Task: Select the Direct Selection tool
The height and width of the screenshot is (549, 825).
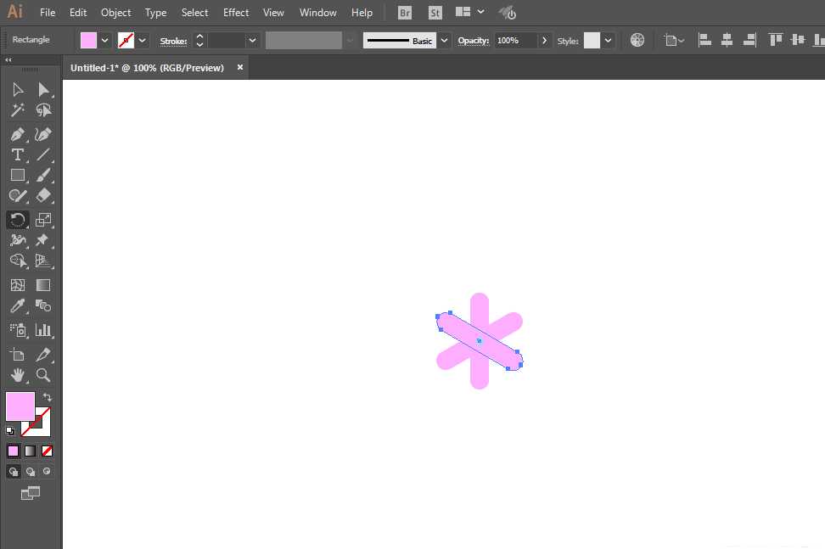Action: point(43,90)
